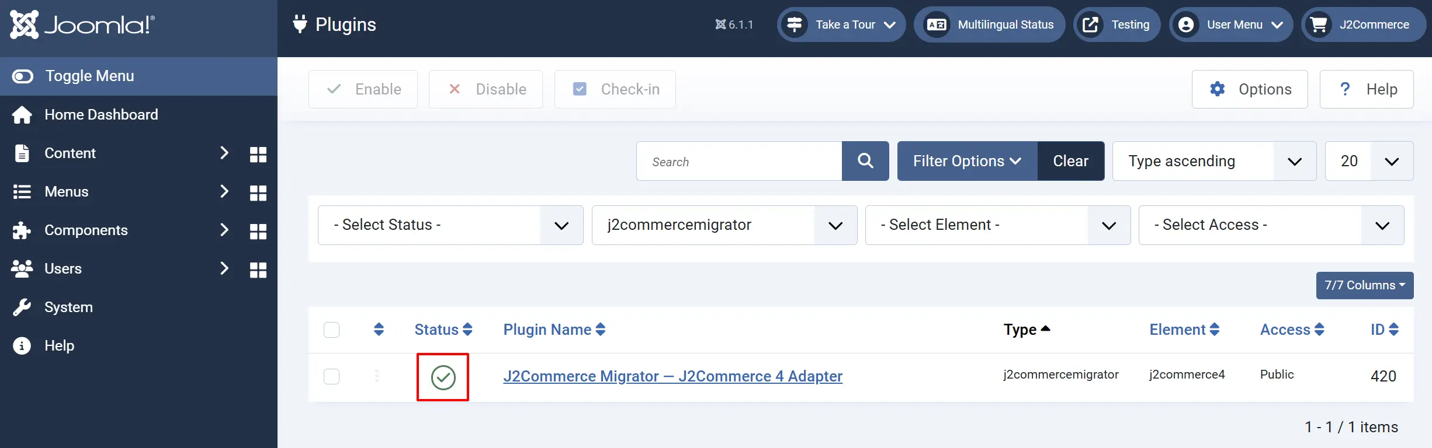Expand the Menus menu chevron

[224, 191]
